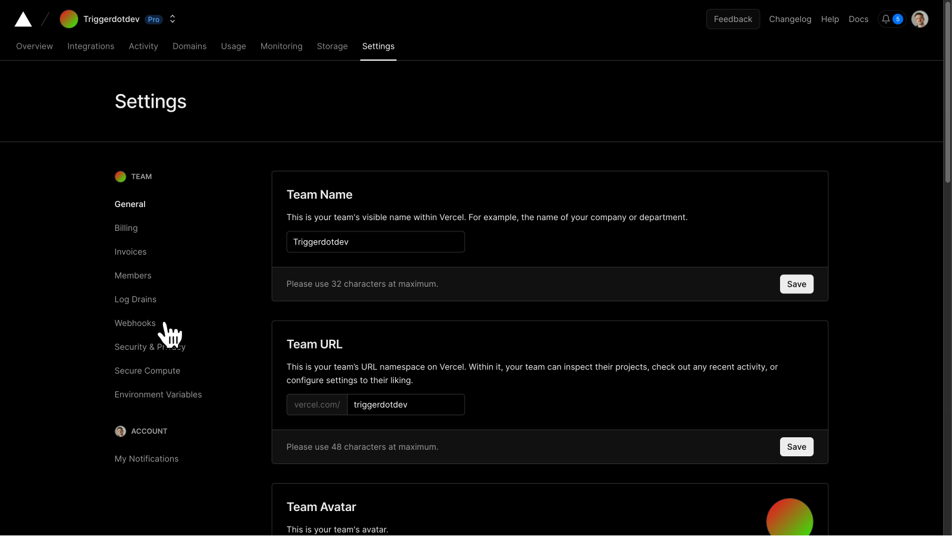
Task: Open the user profile avatar menu
Action: coord(920,19)
